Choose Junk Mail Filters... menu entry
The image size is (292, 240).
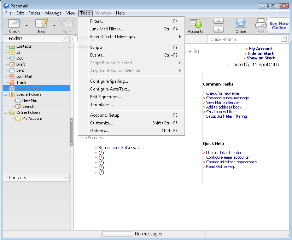(136, 29)
